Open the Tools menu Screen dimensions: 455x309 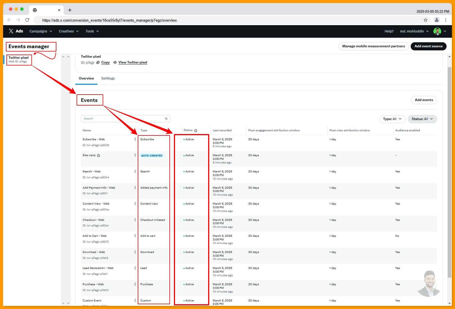click(x=92, y=31)
